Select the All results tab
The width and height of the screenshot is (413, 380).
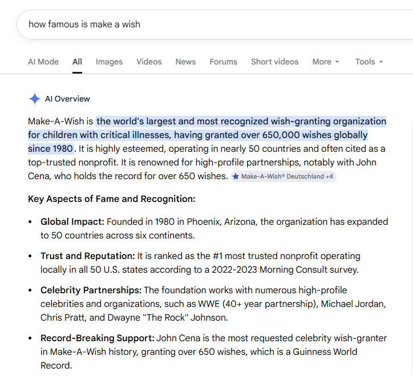pos(77,62)
